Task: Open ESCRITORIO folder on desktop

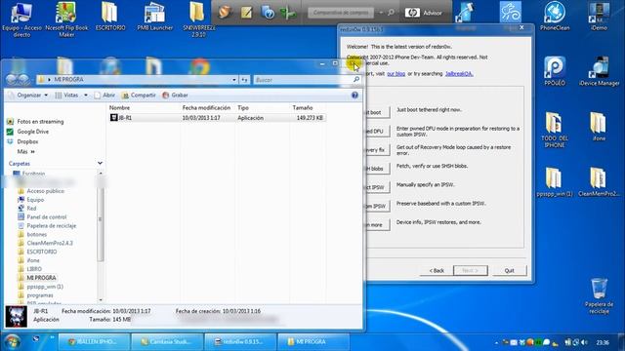Action: pyautogui.click(x=110, y=17)
